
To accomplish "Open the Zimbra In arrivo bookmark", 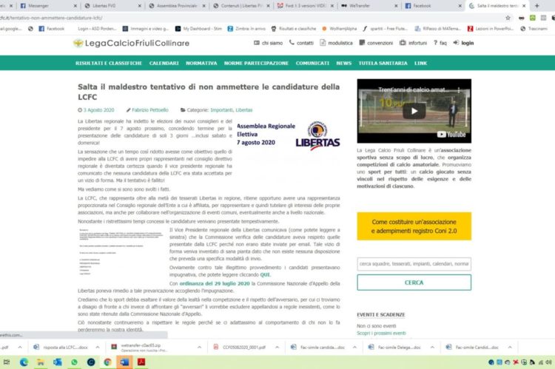I will [x=246, y=29].
